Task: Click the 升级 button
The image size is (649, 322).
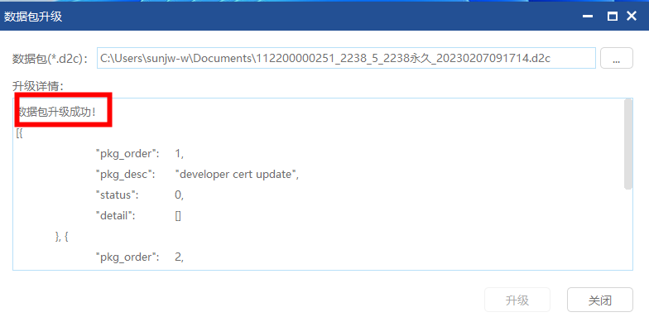Action: coord(517,300)
